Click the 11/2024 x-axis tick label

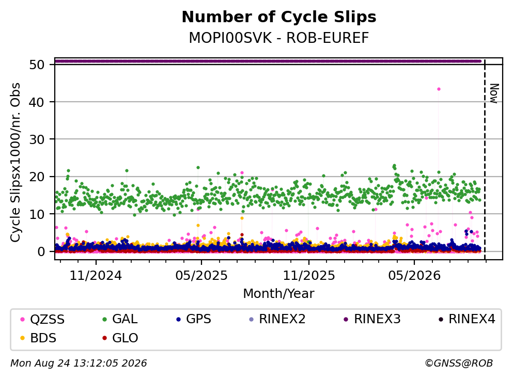(96, 276)
